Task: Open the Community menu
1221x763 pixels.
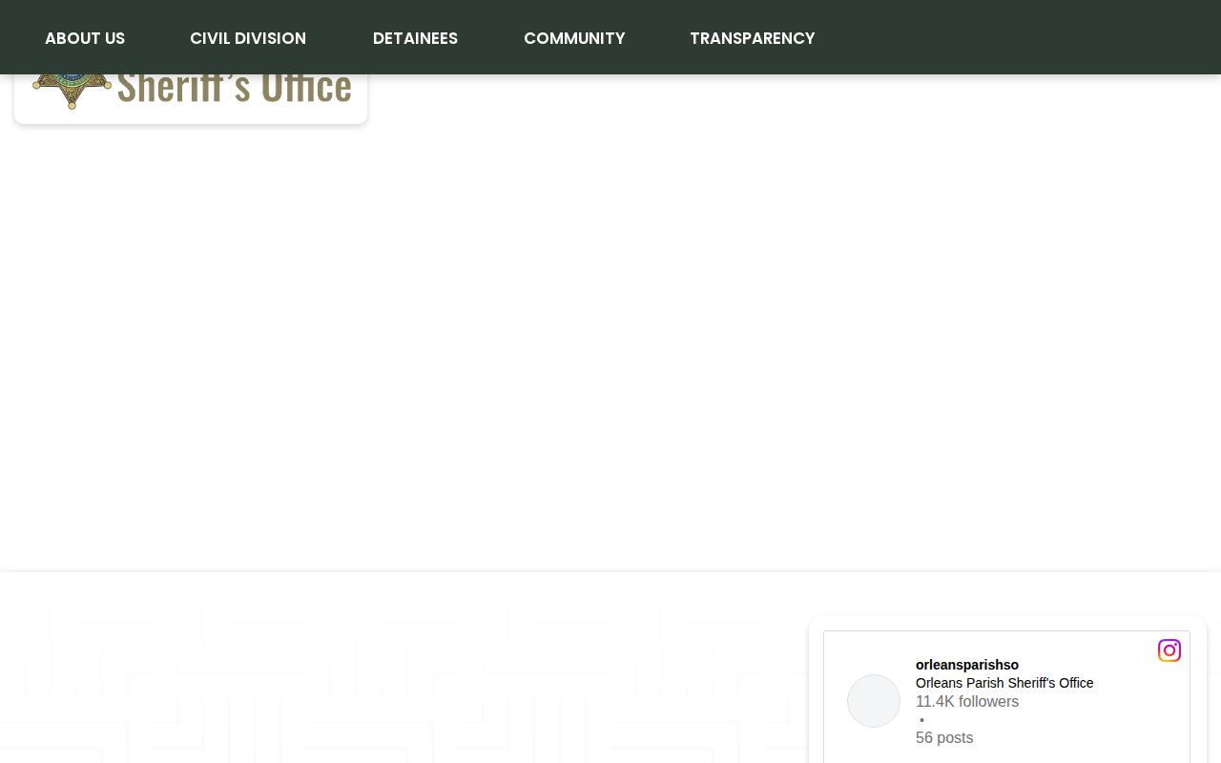Action: 574,38
